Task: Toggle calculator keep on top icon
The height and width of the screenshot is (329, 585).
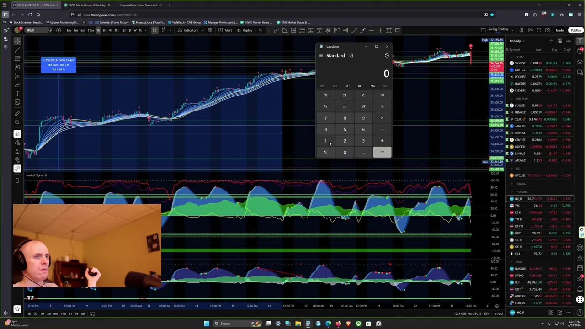Action: point(351,55)
